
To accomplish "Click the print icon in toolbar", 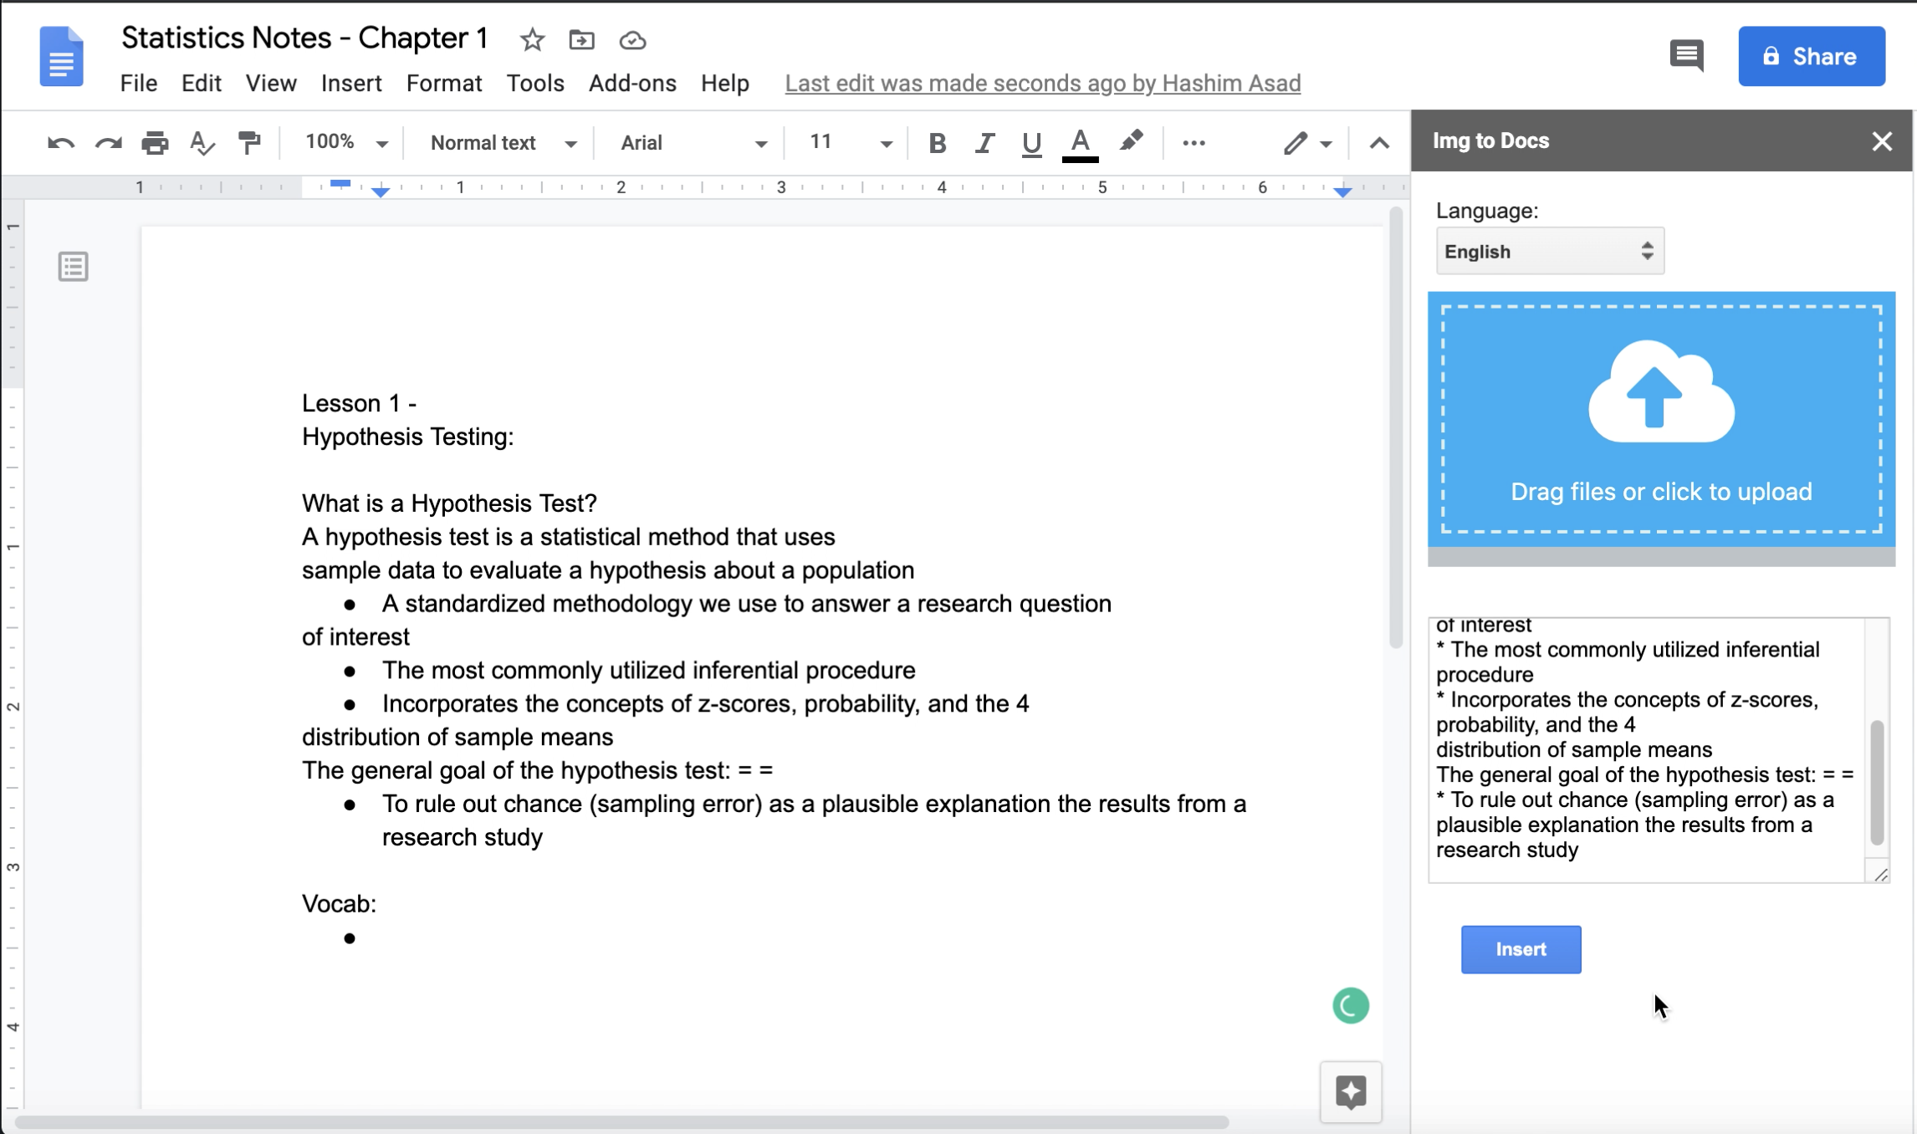I will (155, 143).
